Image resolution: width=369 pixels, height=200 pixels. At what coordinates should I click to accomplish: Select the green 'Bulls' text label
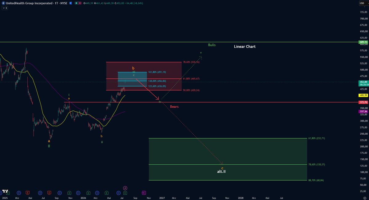point(212,45)
